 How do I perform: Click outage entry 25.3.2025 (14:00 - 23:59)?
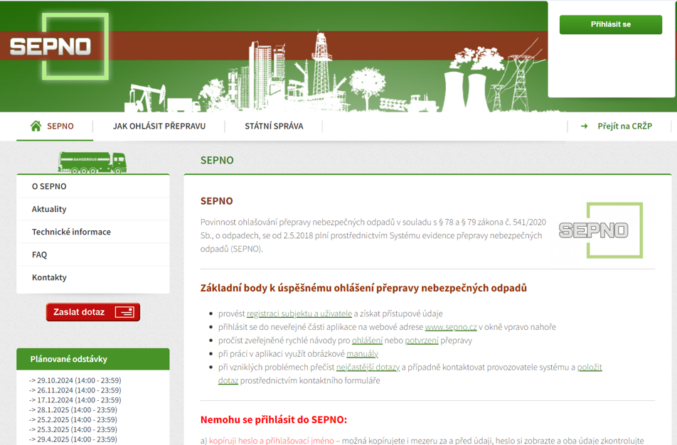[73, 429]
